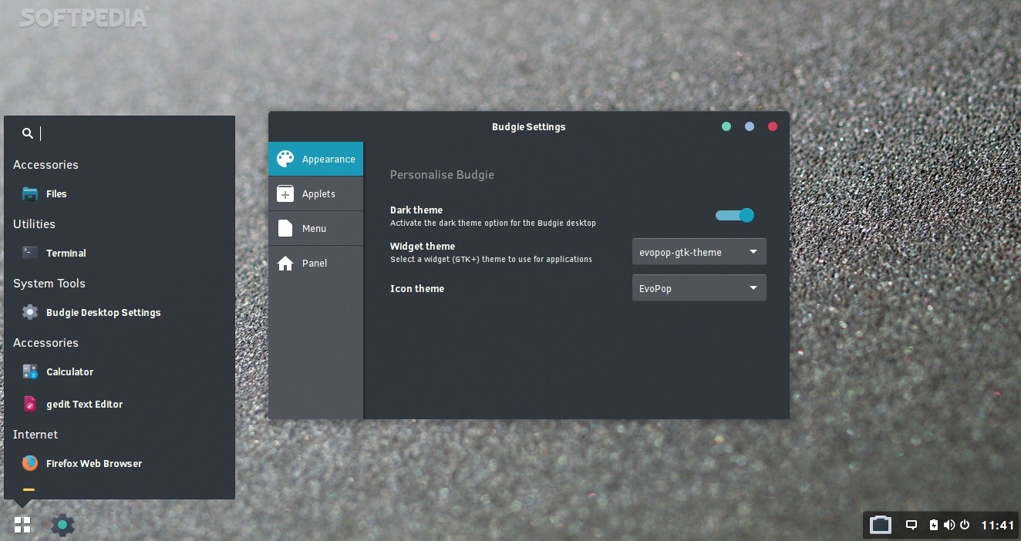The width and height of the screenshot is (1021, 541).
Task: Open Menu settings via document icon
Action: click(285, 228)
